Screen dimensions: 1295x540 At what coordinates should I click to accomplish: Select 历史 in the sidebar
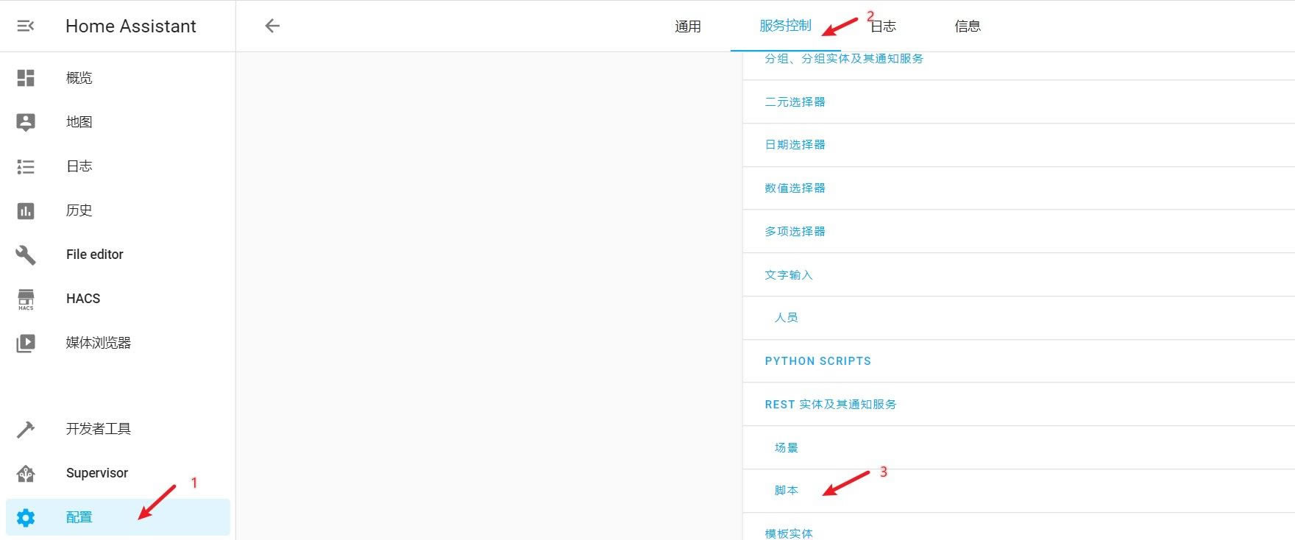[x=118, y=210]
